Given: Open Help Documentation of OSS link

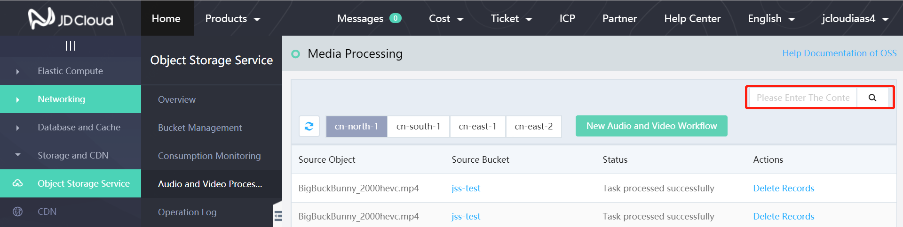Looking at the screenshot, I should pos(840,53).
